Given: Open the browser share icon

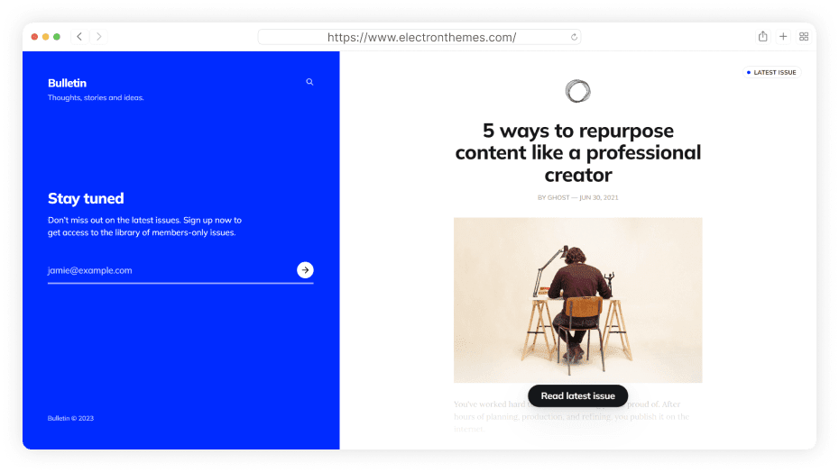Looking at the screenshot, I should coord(762,36).
